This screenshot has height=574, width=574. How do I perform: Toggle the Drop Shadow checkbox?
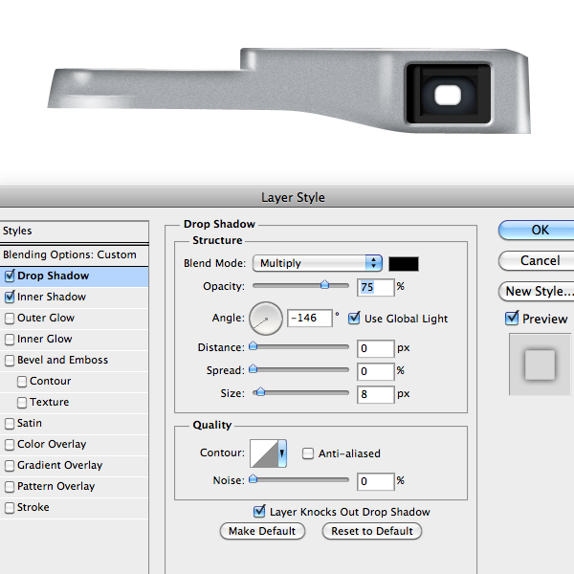pos(10,276)
